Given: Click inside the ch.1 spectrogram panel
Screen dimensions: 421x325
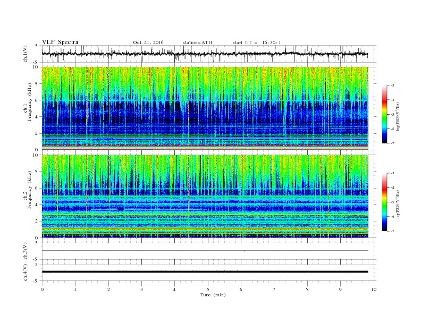Looking at the screenshot, I should pos(205,108).
